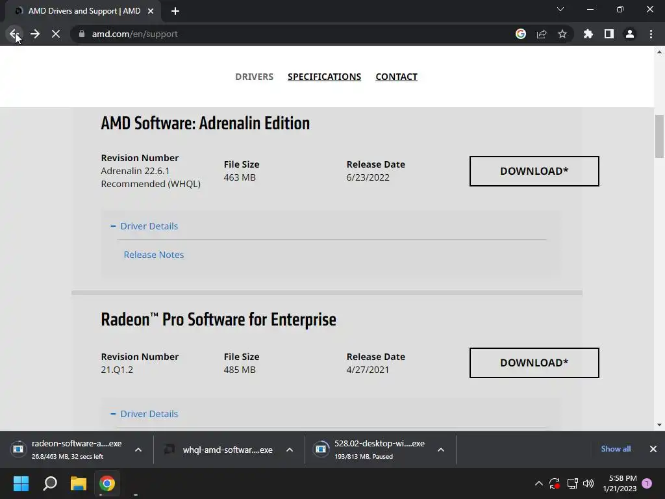665x499 pixels.
Task: Open File Explorer from taskbar
Action: 79,483
